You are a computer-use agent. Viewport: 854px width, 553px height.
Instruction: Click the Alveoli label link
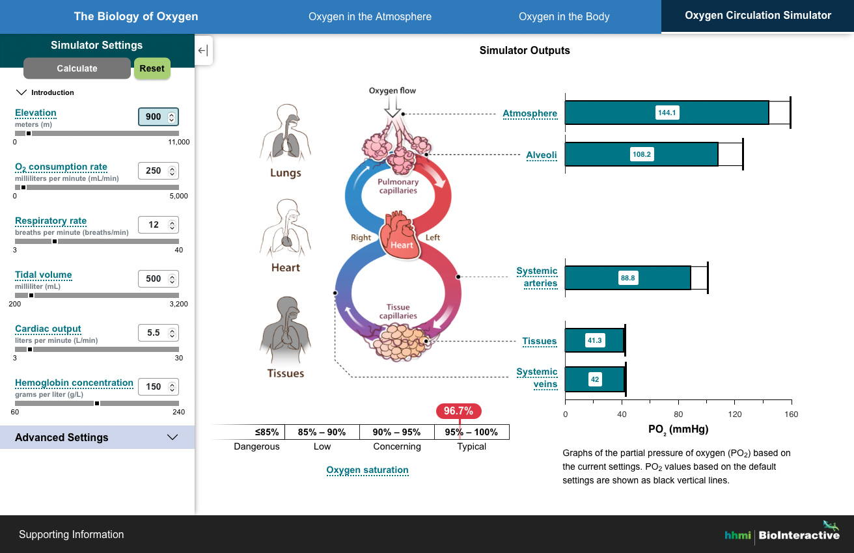(x=540, y=155)
